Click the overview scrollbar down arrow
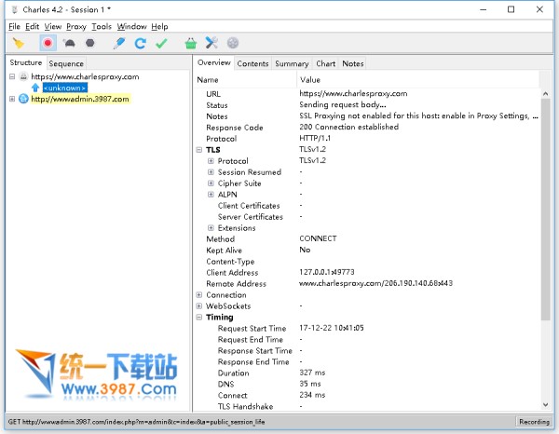 (x=545, y=405)
